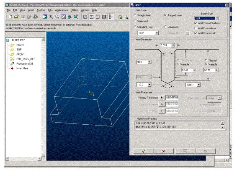The height and width of the screenshot is (171, 237).
Task: Toggle the Add Thread Surface checkbox
Action: (196, 23)
